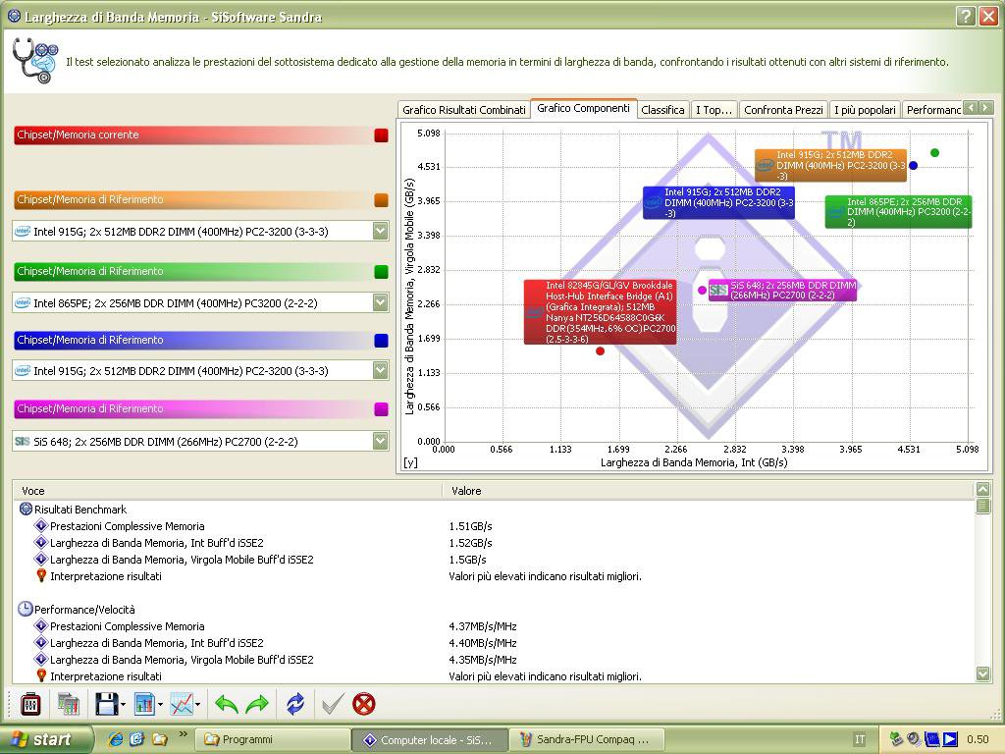
Task: Switch to Programmi taskbar window
Action: (x=272, y=739)
